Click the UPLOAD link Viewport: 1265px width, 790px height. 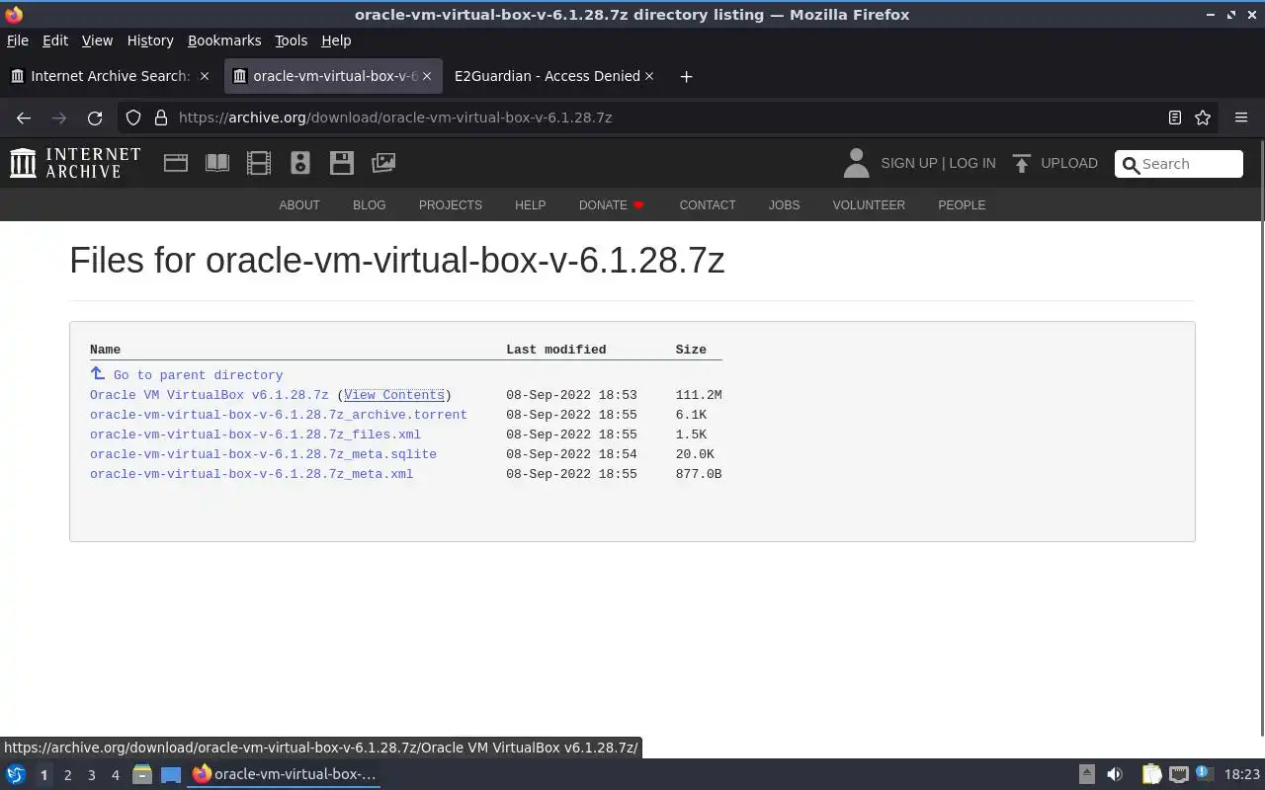[x=1069, y=163]
